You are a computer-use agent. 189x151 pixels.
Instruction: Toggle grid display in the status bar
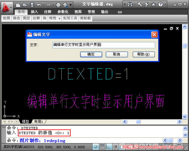(x=102, y=147)
